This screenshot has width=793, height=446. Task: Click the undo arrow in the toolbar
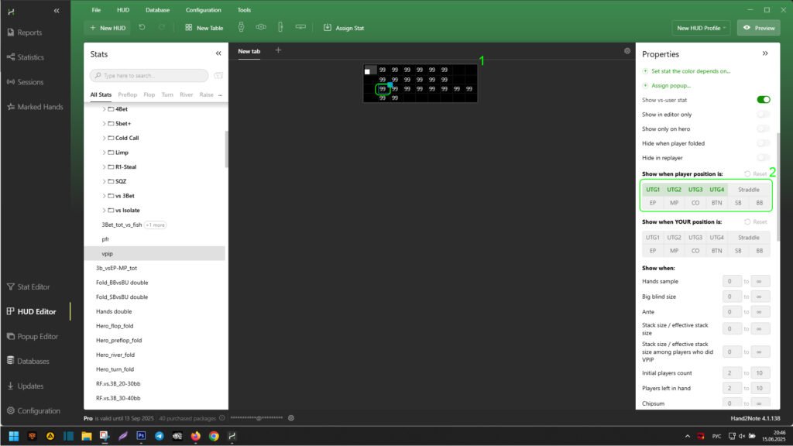coord(142,28)
